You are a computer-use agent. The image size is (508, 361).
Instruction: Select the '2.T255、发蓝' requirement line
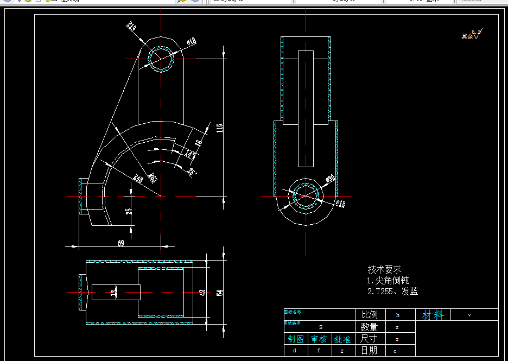[x=392, y=292]
